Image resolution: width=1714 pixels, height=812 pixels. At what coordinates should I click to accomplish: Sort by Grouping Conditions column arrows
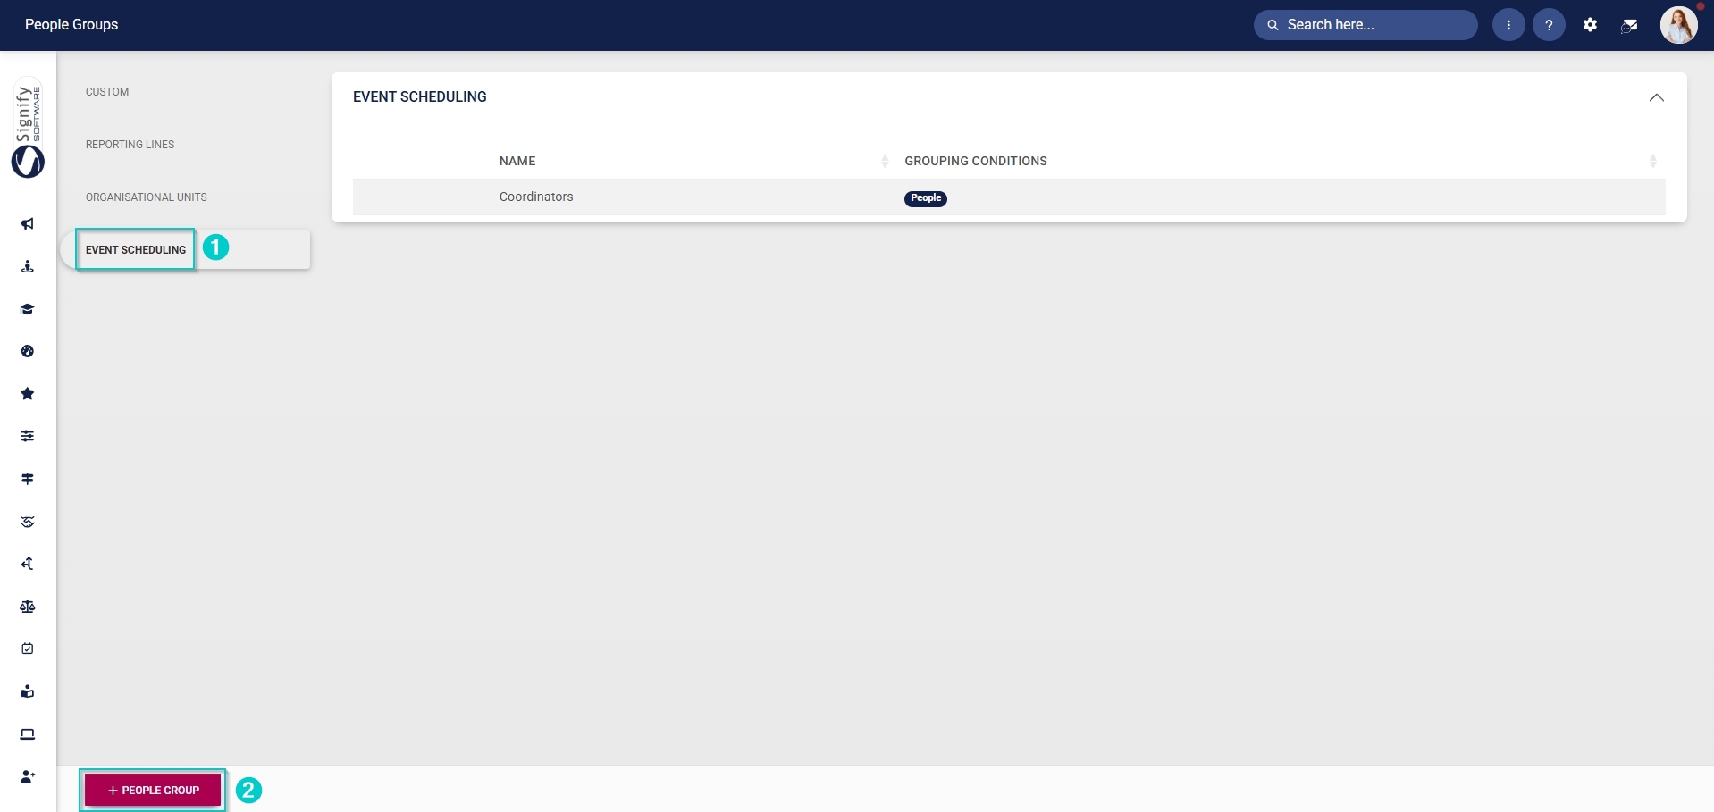(x=1652, y=161)
